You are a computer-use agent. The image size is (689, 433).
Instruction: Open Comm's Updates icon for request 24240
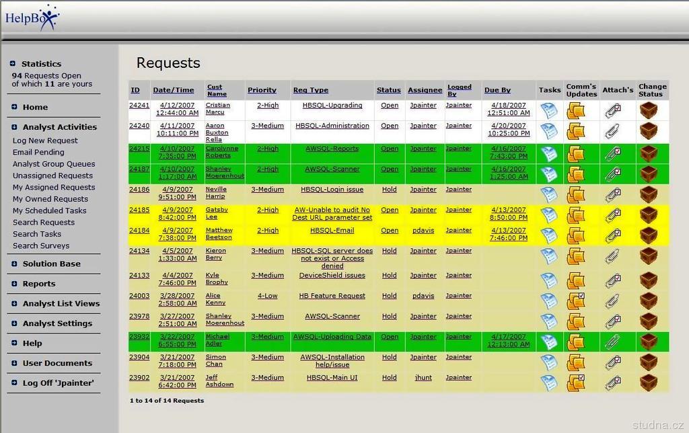pyautogui.click(x=576, y=131)
